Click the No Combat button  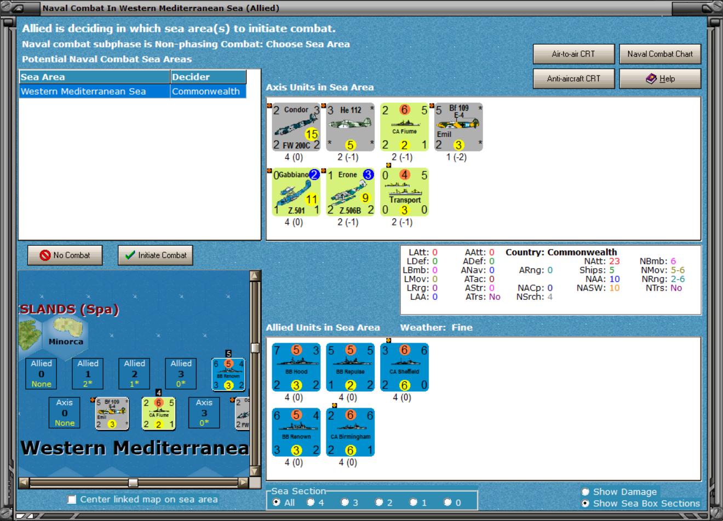tap(65, 255)
